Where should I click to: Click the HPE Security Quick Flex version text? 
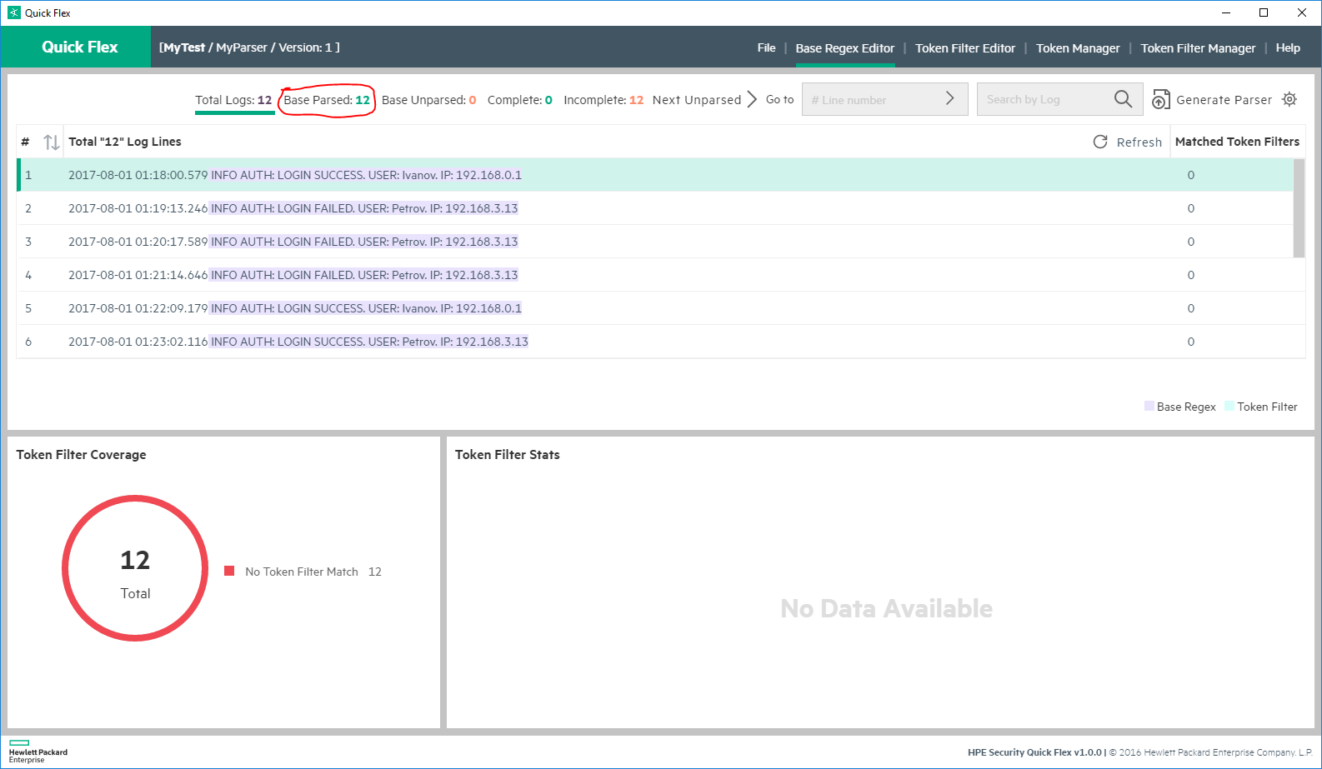[1034, 752]
